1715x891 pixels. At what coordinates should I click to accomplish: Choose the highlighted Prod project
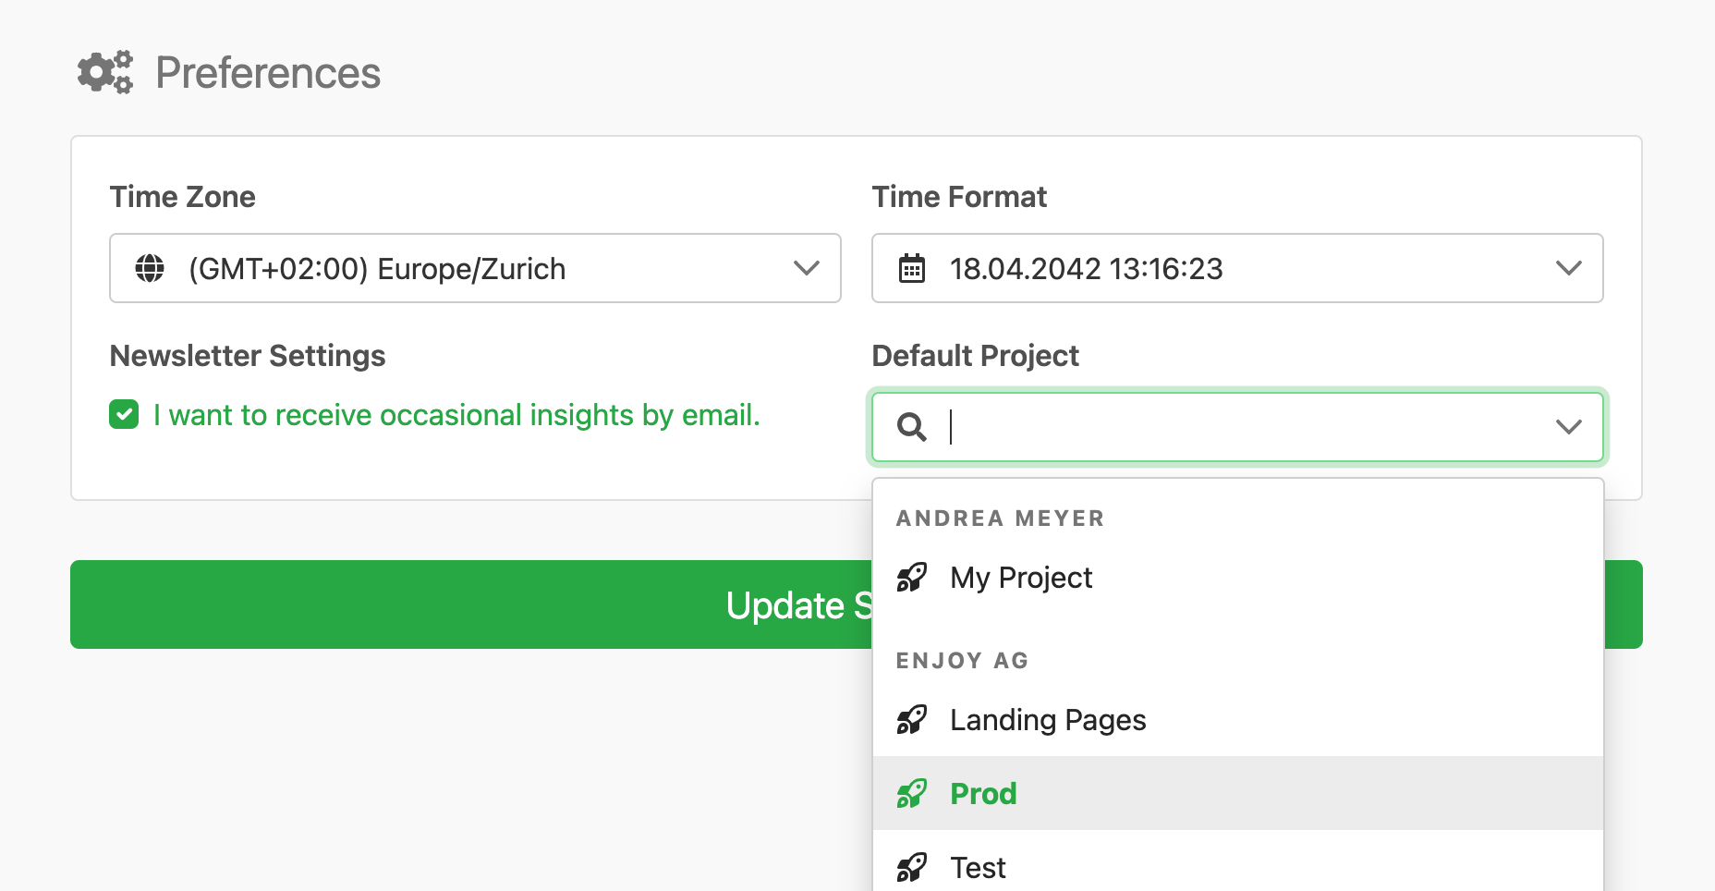(1237, 793)
